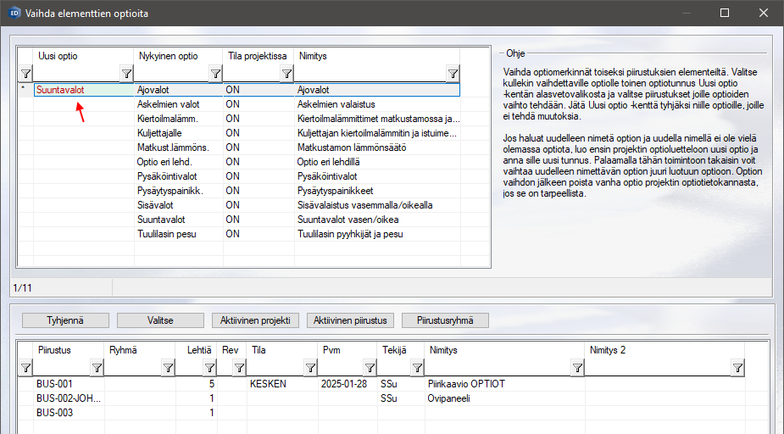The width and height of the screenshot is (784, 434).
Task: Click Aktiivinen piirustus button
Action: pyautogui.click(x=350, y=320)
